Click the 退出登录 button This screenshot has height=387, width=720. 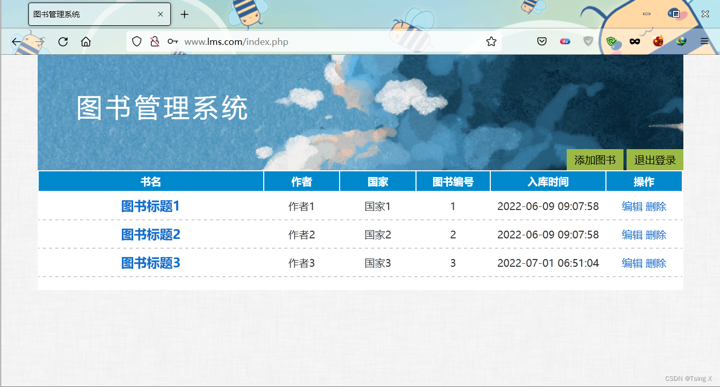pos(655,160)
